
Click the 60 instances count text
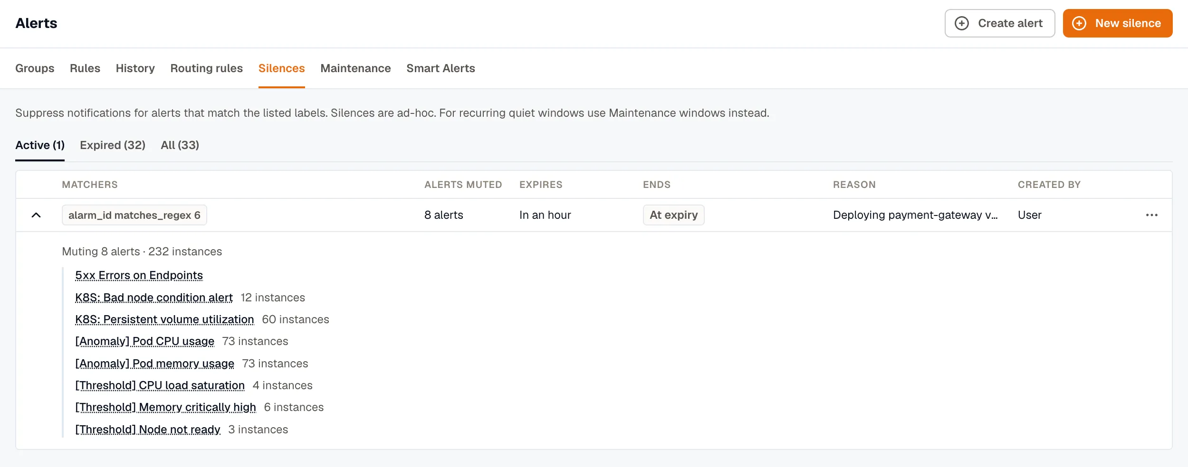[296, 319]
